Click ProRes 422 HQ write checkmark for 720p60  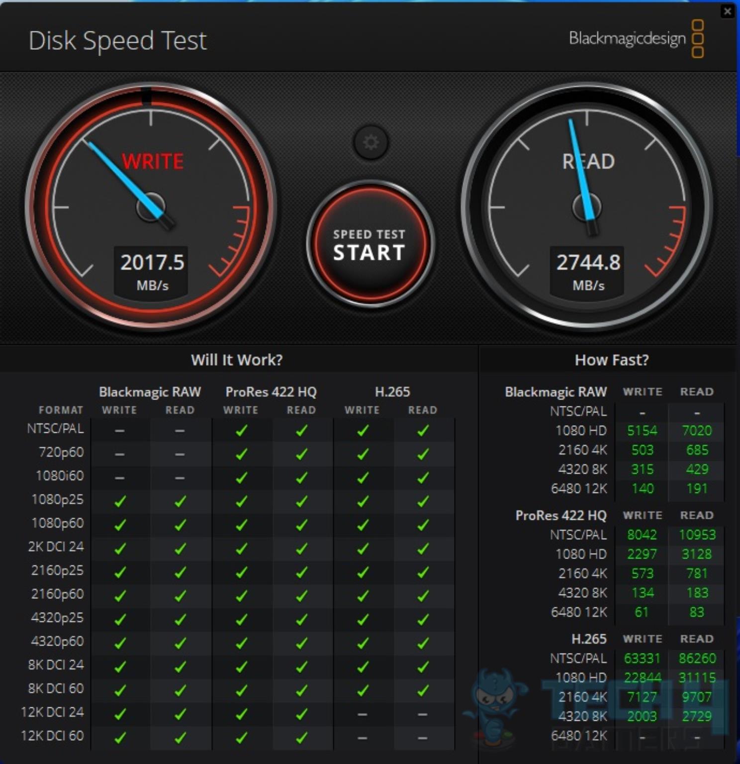241,454
